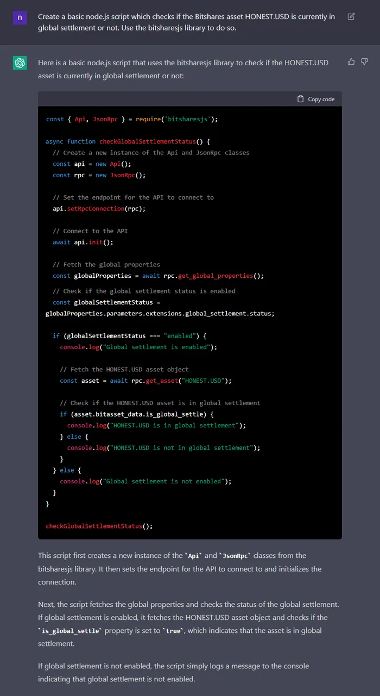
Task: Click the user avatar labeled n
Action: pos(20,17)
